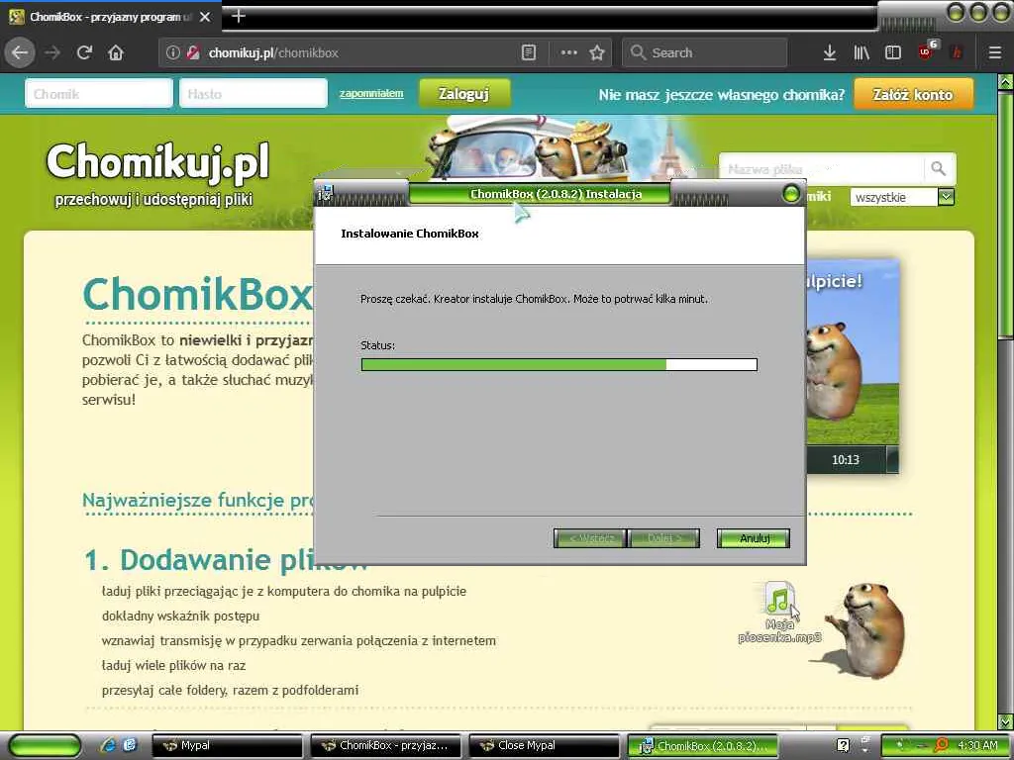This screenshot has height=760, width=1014.
Task: Click the browser forward arrow
Action: [x=52, y=52]
